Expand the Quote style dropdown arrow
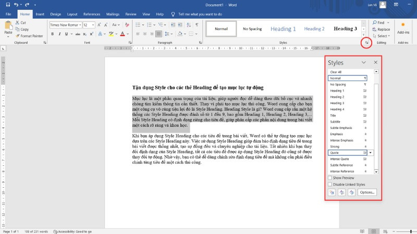Image resolution: width=417 pixels, height=234 pixels. pyautogui.click(x=371, y=153)
